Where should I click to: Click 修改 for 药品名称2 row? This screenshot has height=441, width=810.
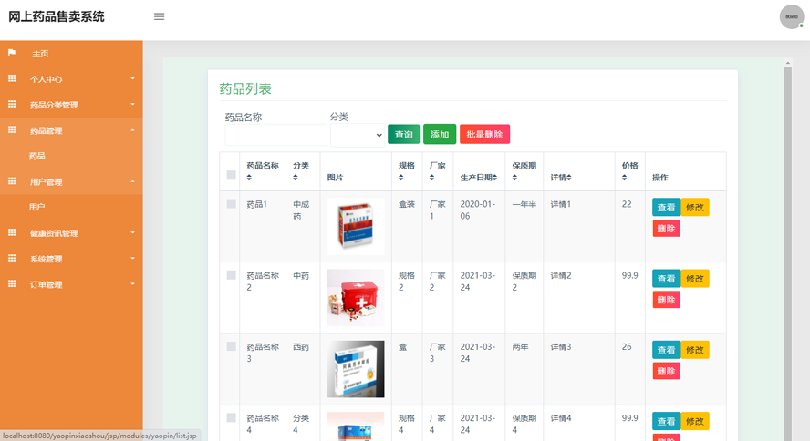coord(695,279)
